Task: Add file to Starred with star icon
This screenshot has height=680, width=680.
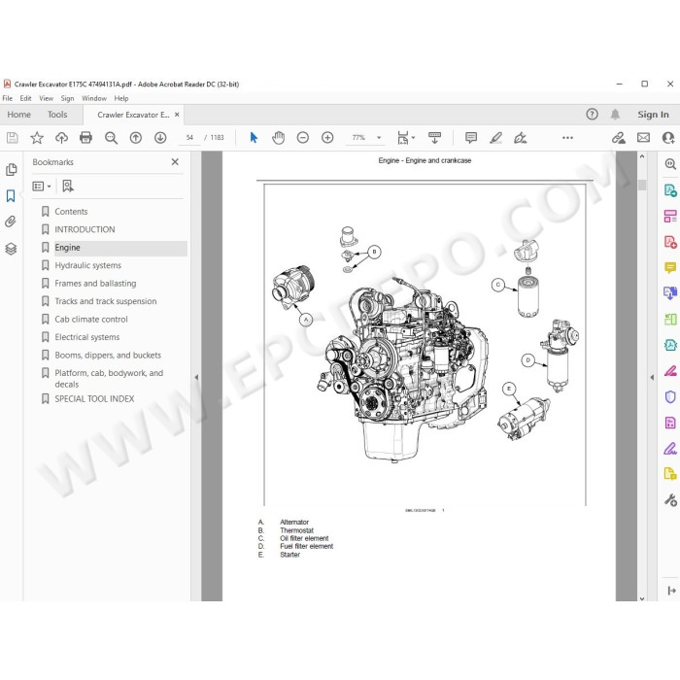Action: pos(37,138)
